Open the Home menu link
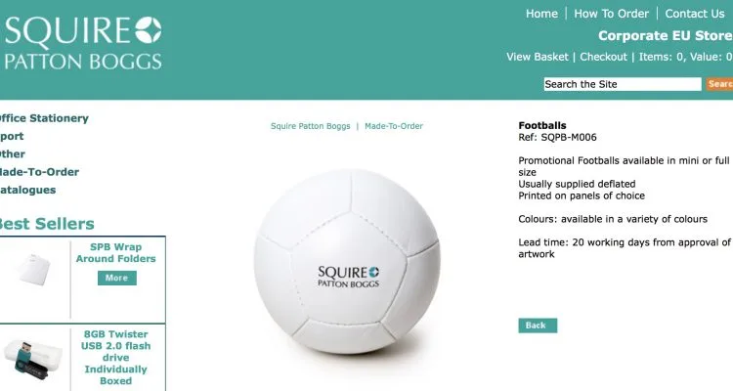Image resolution: width=733 pixels, height=391 pixels. tap(541, 14)
